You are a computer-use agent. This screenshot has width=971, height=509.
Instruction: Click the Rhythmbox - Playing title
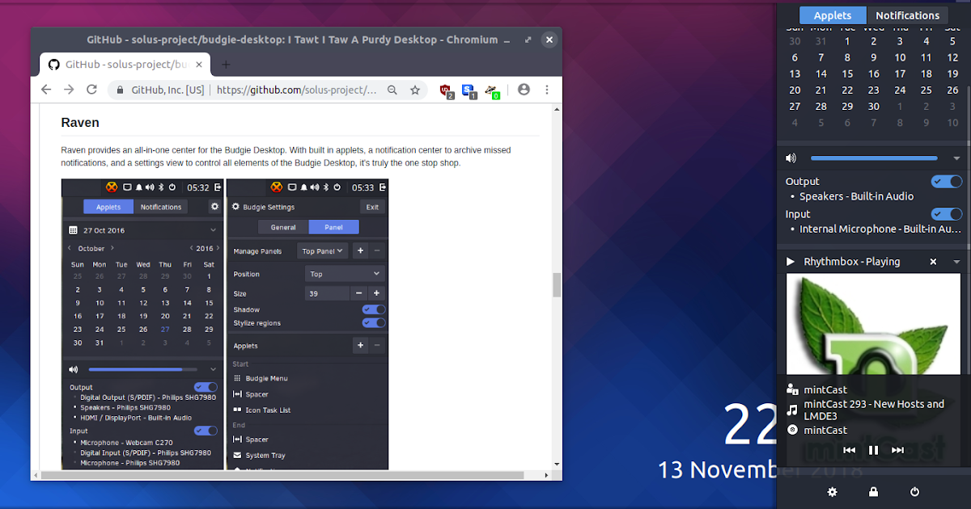click(851, 262)
